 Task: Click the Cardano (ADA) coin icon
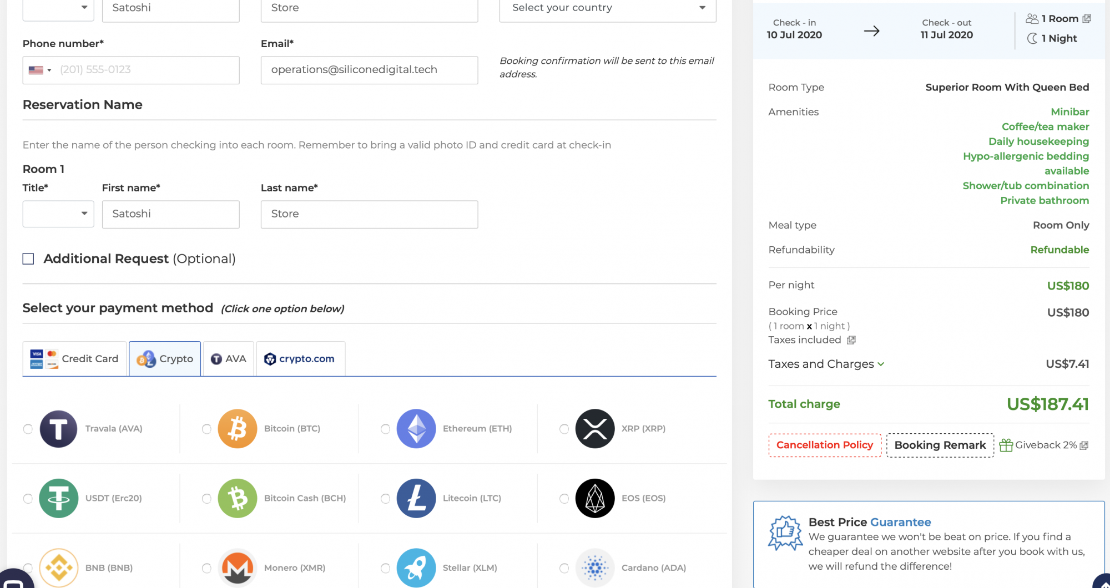coord(595,567)
